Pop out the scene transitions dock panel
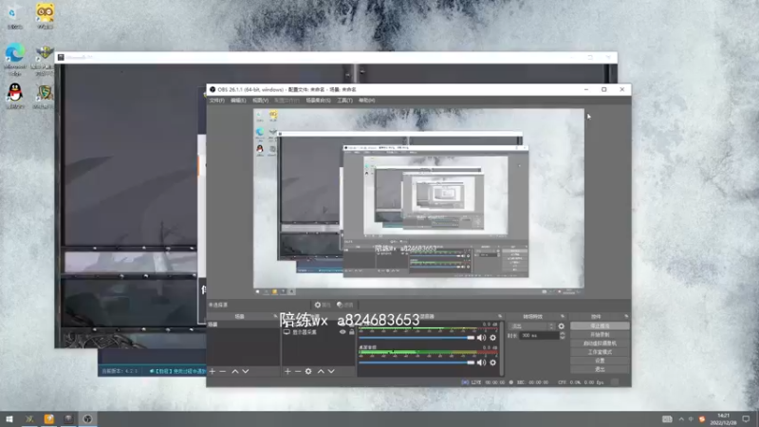The image size is (759, 427). pos(563,316)
